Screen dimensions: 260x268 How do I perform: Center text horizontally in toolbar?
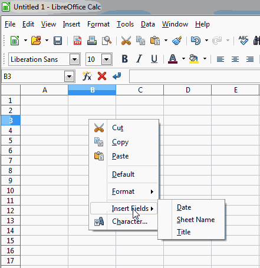pos(235,59)
